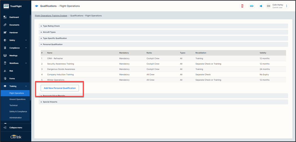
Task: Select Safety & Compliance submenu item
Action: [x=18, y=112]
